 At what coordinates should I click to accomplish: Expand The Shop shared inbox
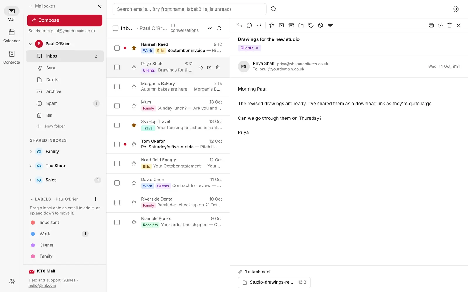[30, 166]
